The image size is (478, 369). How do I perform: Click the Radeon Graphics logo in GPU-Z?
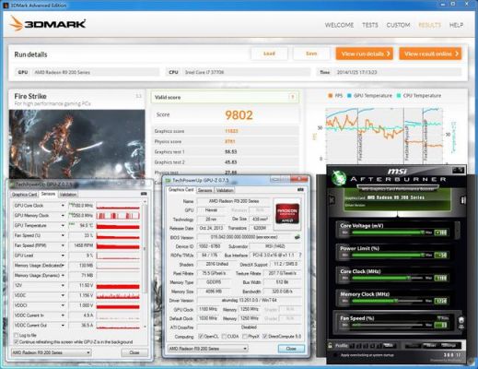click(x=287, y=213)
